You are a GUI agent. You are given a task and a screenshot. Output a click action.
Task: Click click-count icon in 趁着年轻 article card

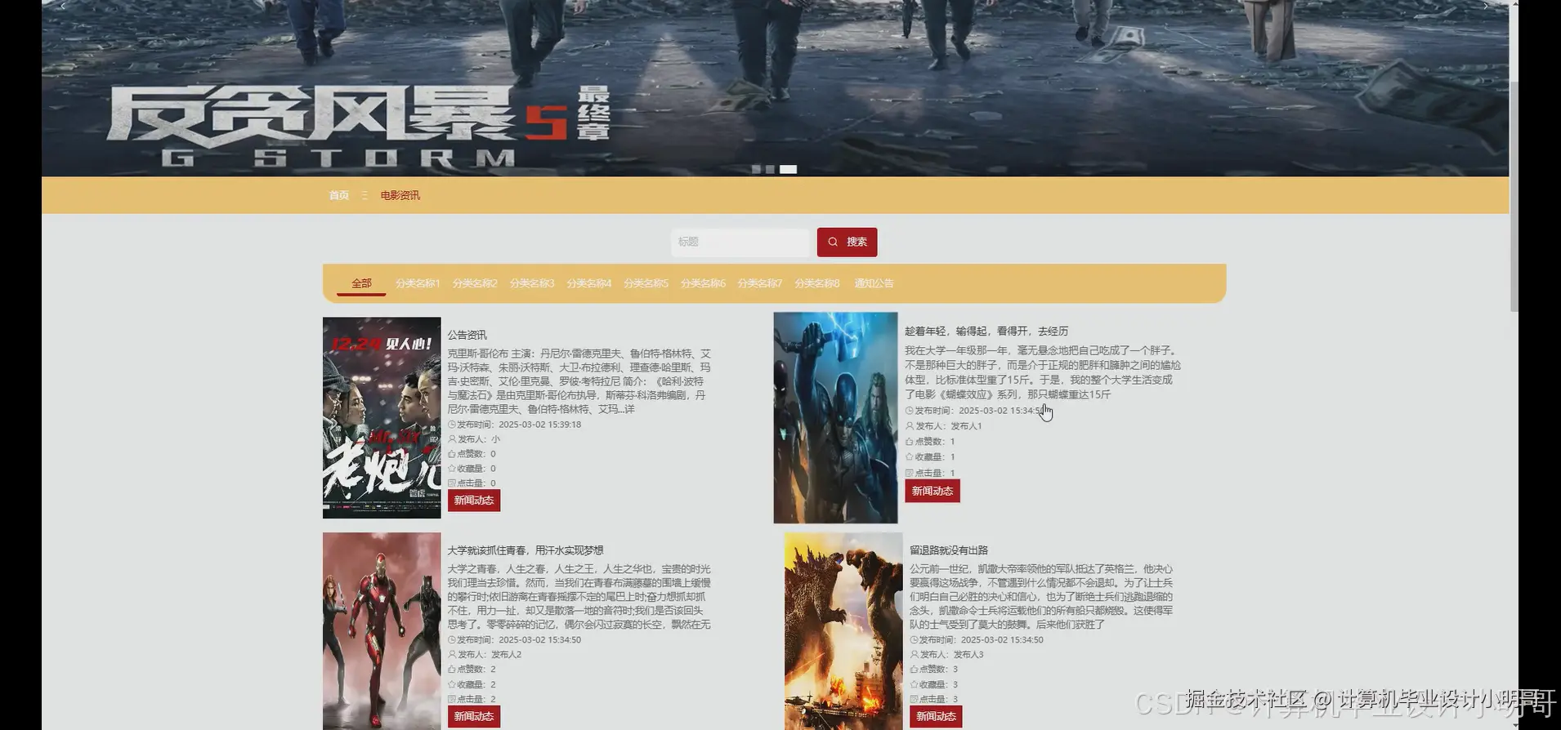coord(910,473)
